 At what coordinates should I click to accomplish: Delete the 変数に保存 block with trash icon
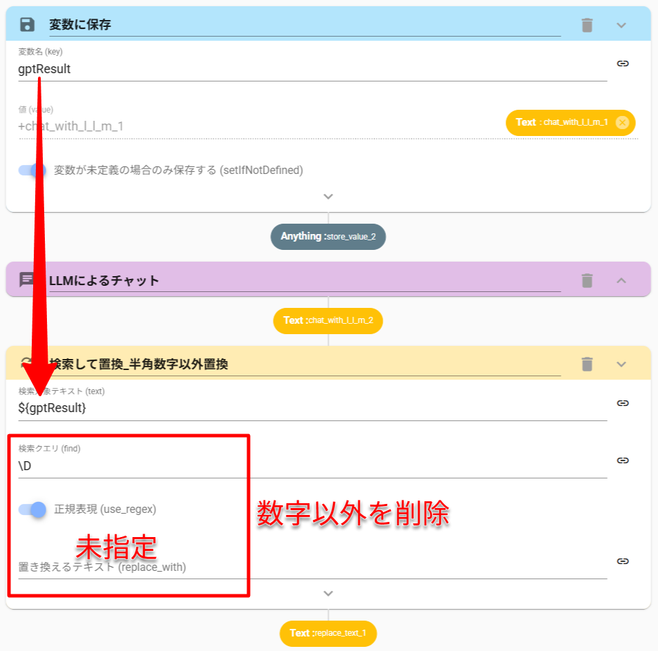tap(587, 25)
